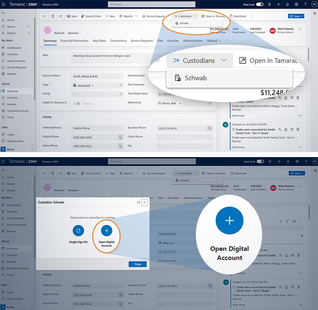Screen dimensions: 318x310
Task: Click Open In Tamarac in the lower screenshot
Action: tap(214, 173)
